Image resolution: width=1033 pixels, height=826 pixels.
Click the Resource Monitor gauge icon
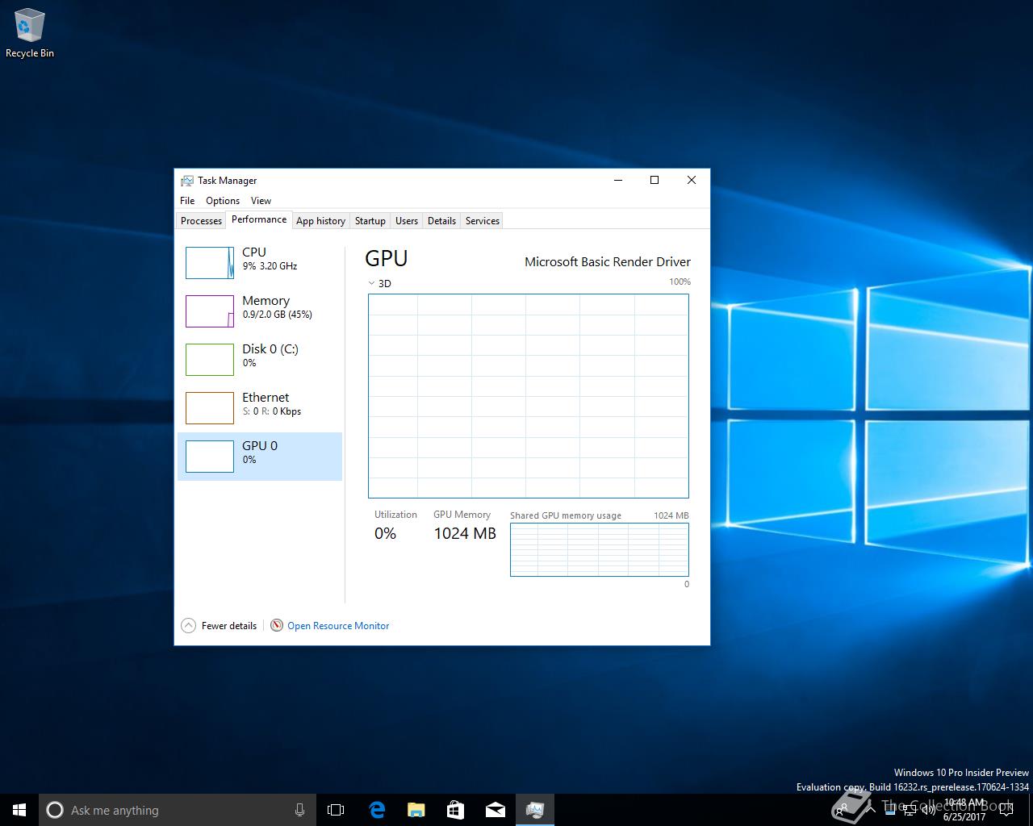(277, 625)
